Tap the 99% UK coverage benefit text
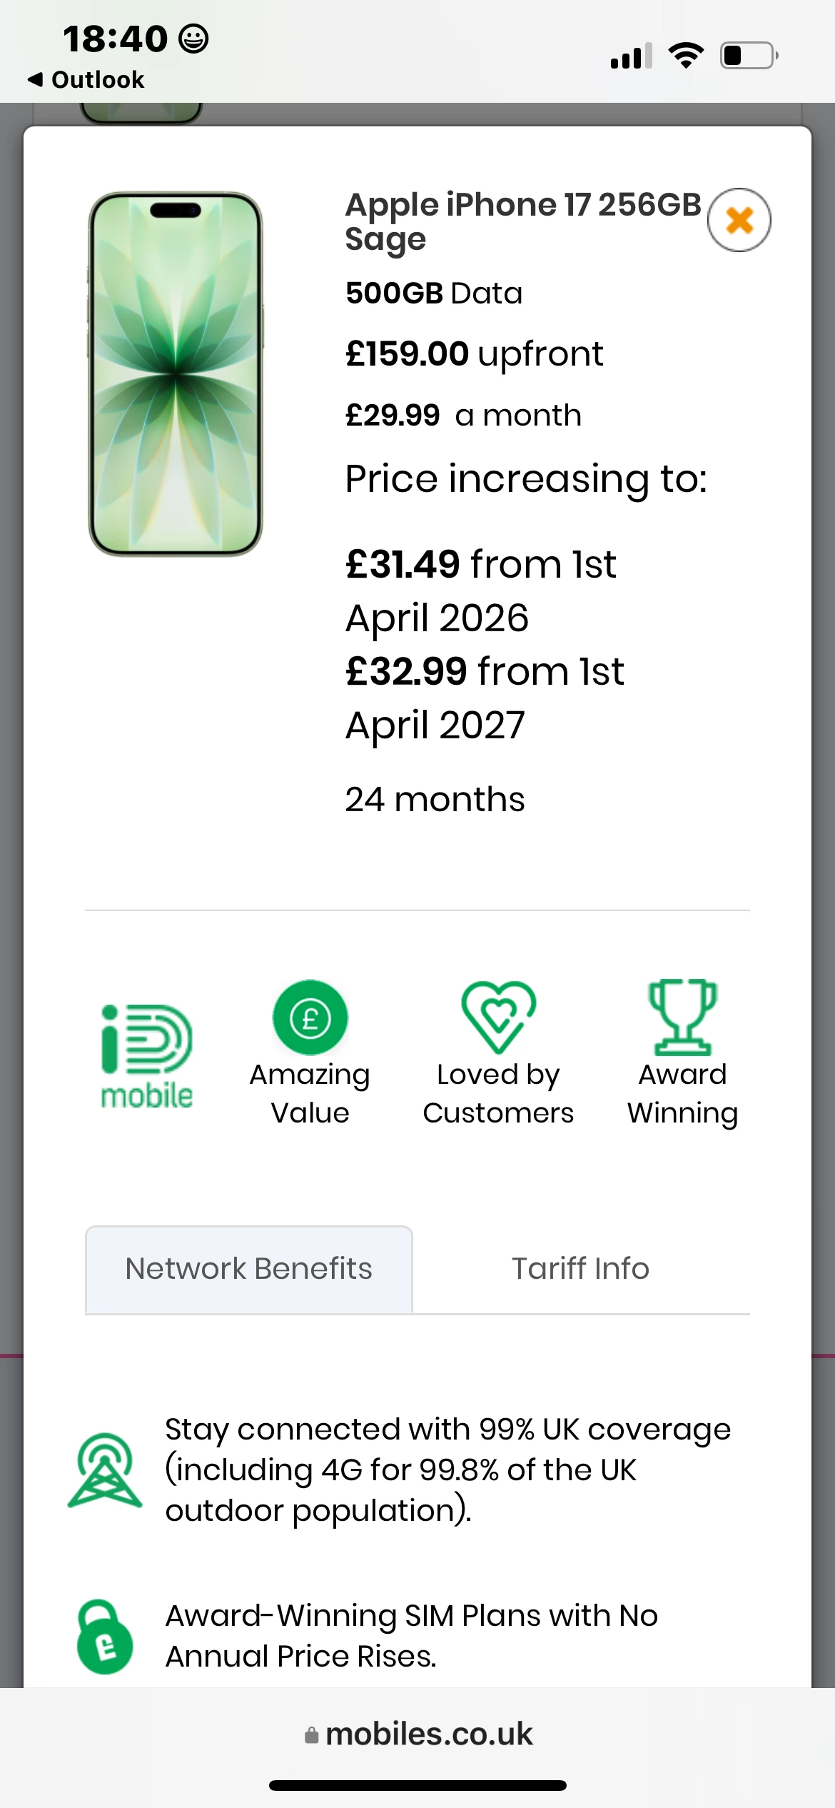 (448, 1470)
